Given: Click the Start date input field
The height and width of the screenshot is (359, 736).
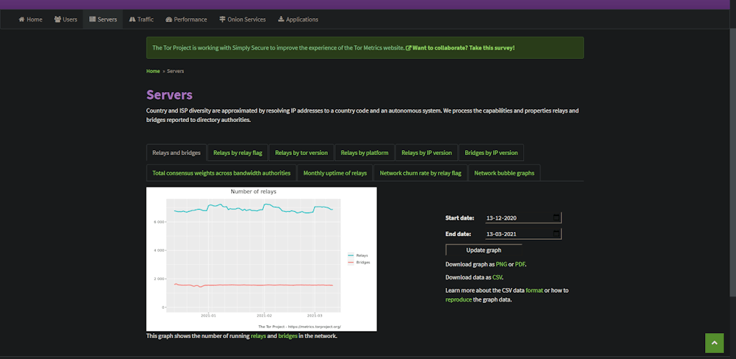Looking at the screenshot, I should (x=523, y=218).
